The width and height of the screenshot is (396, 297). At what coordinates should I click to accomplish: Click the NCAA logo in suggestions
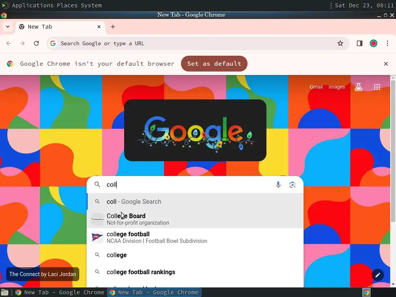click(x=97, y=237)
